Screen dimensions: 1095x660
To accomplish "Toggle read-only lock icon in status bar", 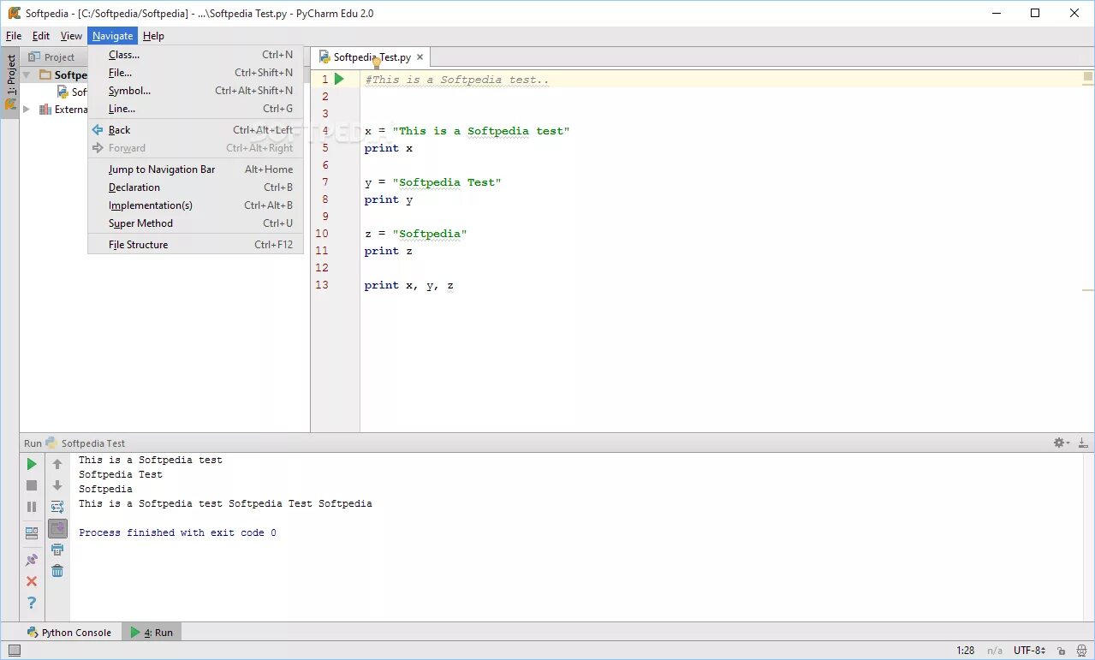I will (x=1062, y=651).
